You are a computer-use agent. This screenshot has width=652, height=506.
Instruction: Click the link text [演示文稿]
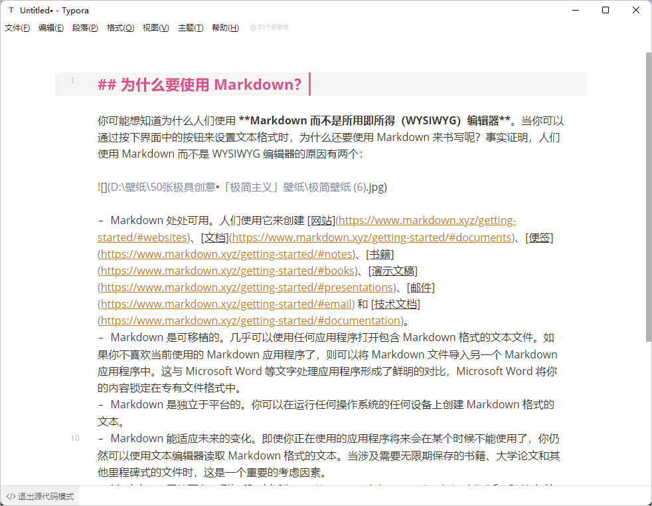tap(393, 271)
